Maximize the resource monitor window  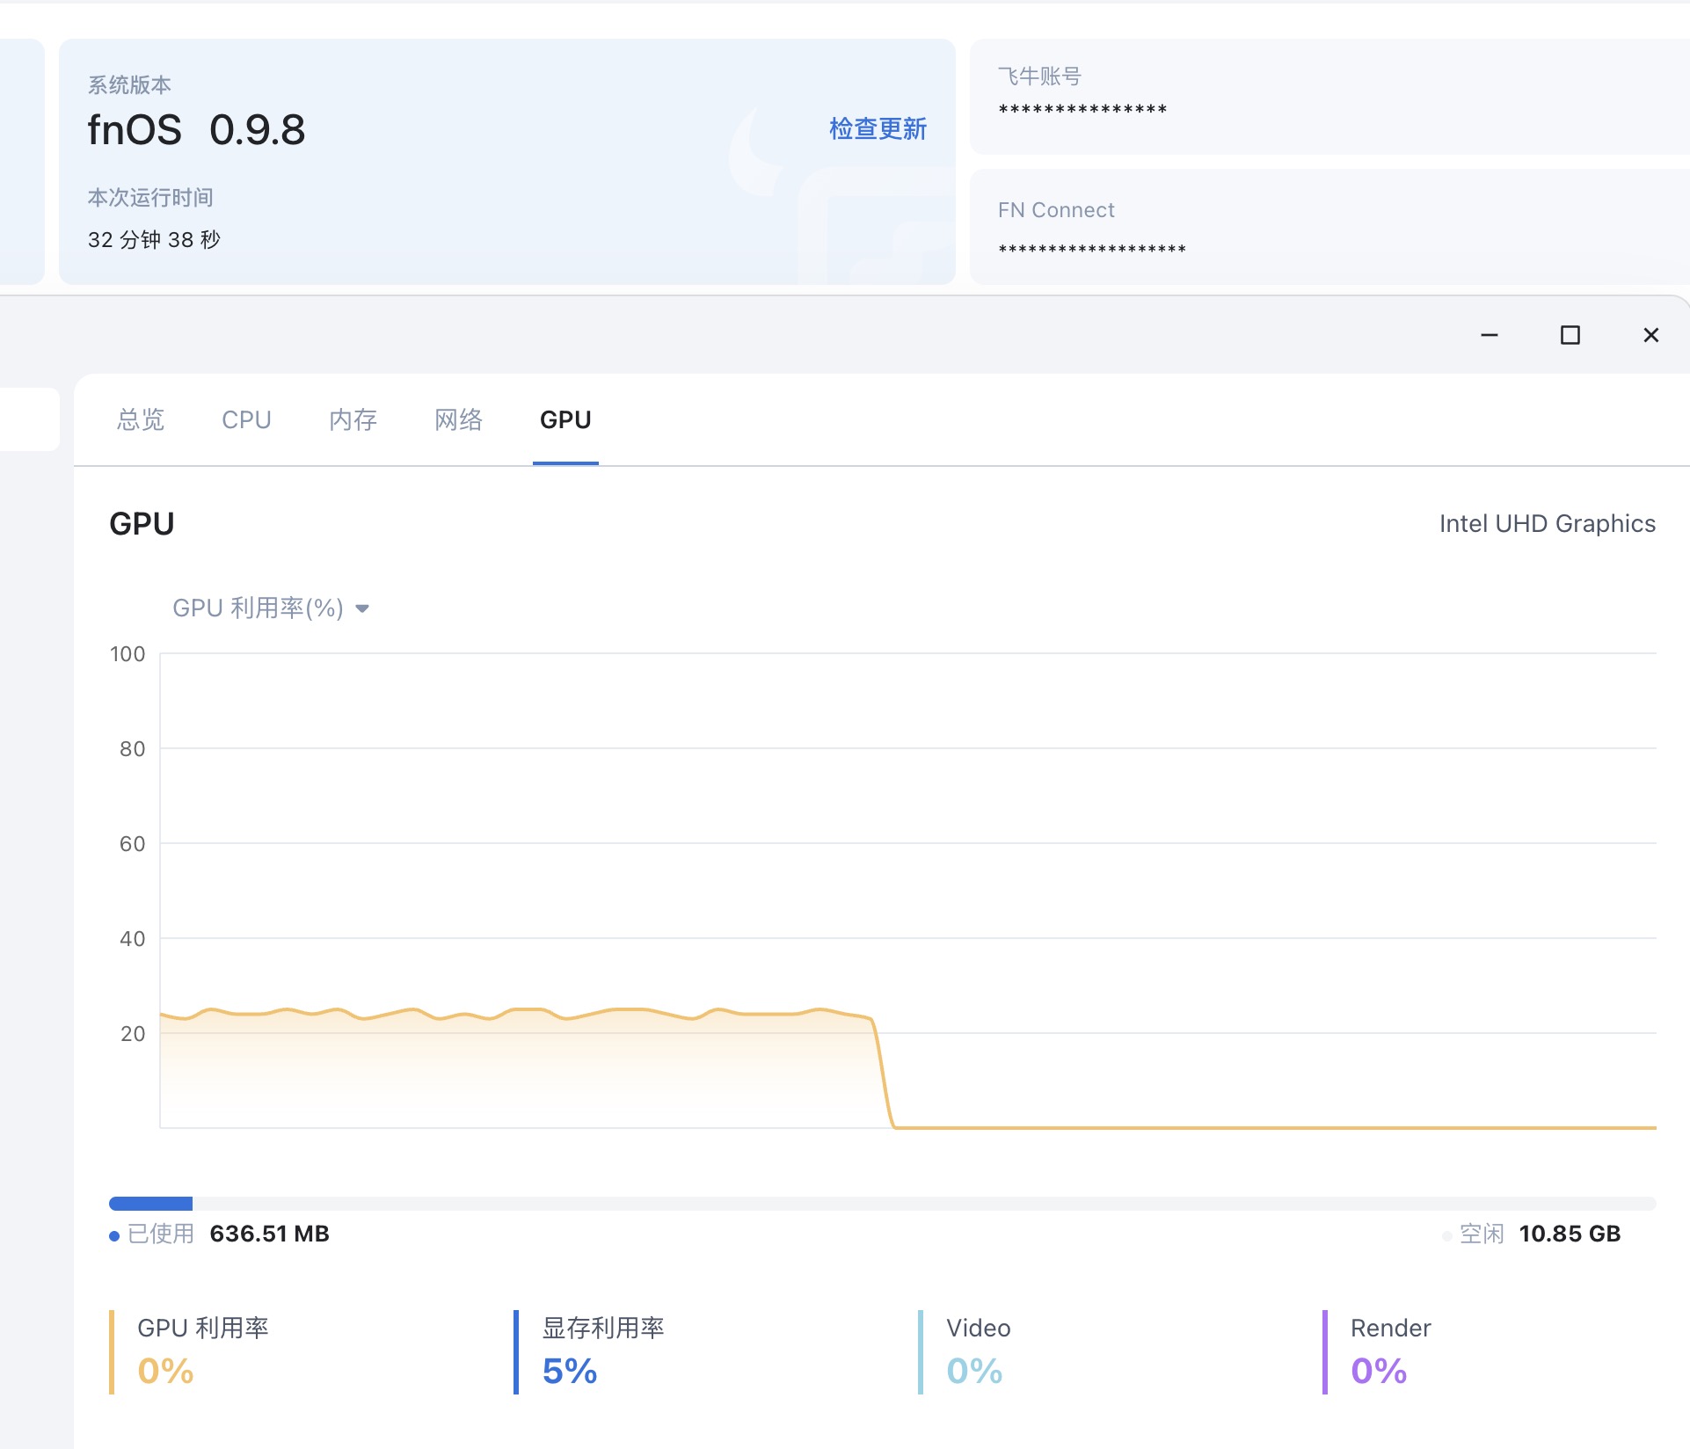tap(1570, 335)
